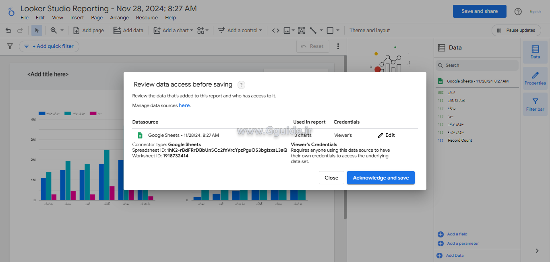Select the selection mode pointer tool
This screenshot has height=262, width=550.
37,31
